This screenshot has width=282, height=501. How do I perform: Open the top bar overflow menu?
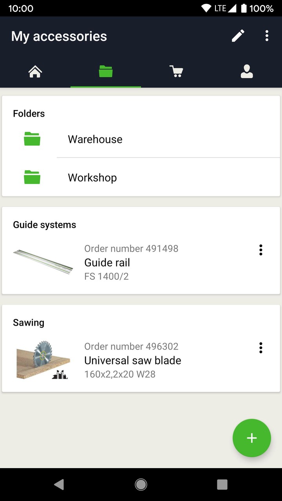pyautogui.click(x=267, y=36)
